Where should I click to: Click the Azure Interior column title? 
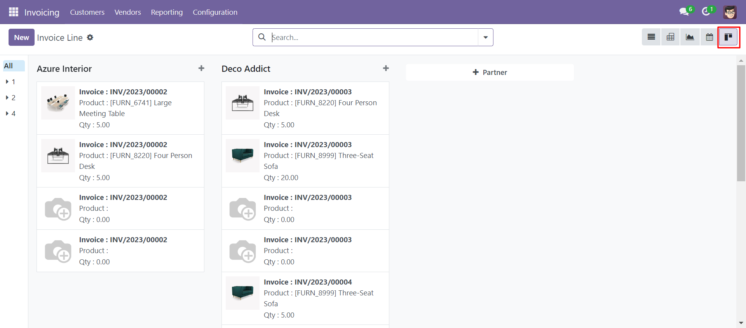coord(64,69)
